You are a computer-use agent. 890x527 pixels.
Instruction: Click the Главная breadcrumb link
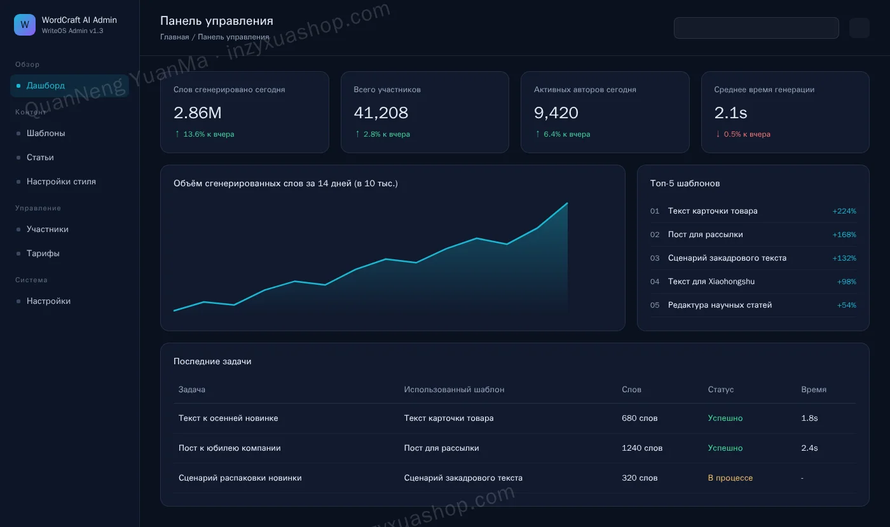click(174, 37)
